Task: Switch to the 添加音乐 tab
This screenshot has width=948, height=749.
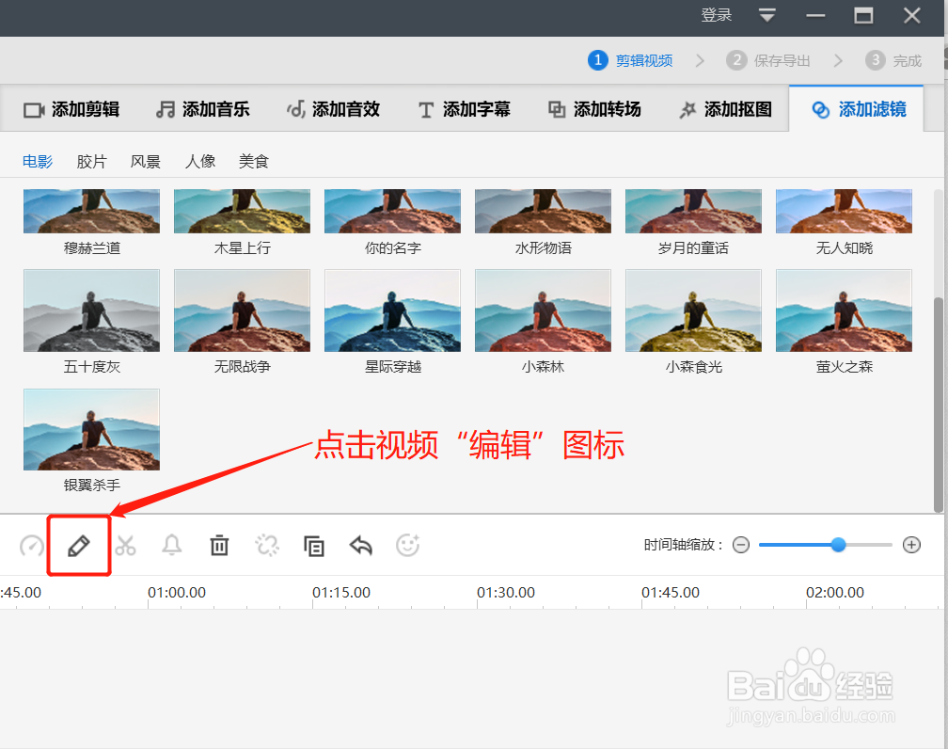Action: tap(202, 109)
